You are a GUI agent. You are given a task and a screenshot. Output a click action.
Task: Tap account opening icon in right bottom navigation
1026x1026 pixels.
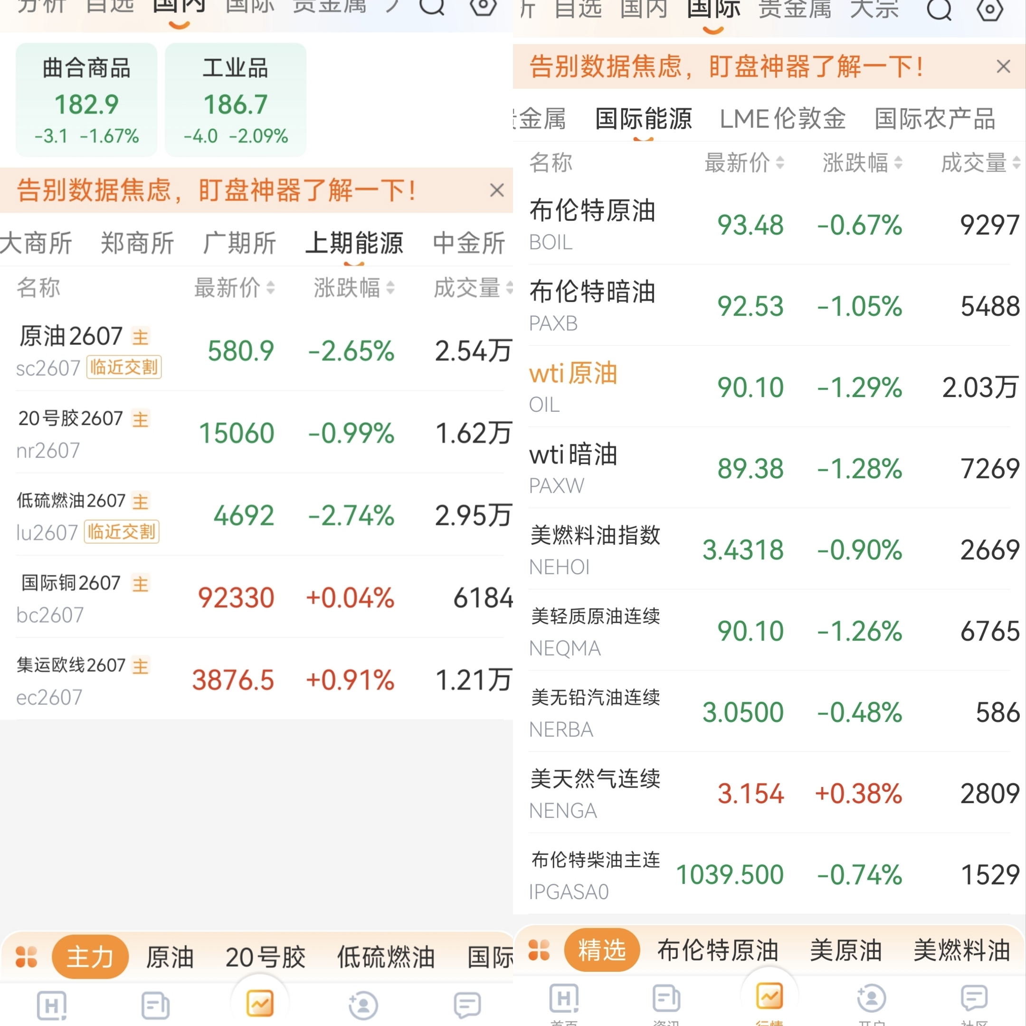tap(872, 998)
